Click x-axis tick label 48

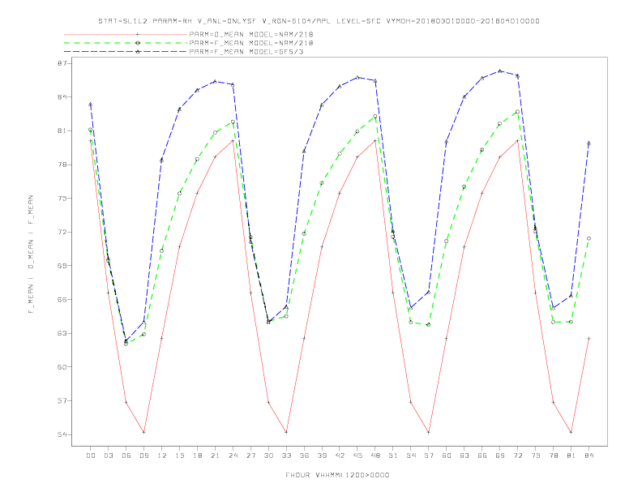tap(375, 455)
